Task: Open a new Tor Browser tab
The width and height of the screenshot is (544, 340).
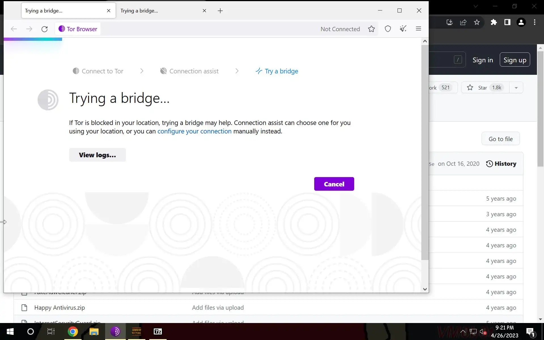Action: click(x=220, y=11)
